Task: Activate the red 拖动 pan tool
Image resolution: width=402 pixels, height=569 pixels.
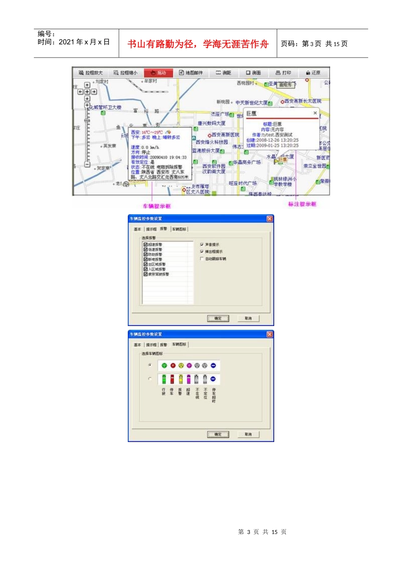Action: tap(158, 73)
